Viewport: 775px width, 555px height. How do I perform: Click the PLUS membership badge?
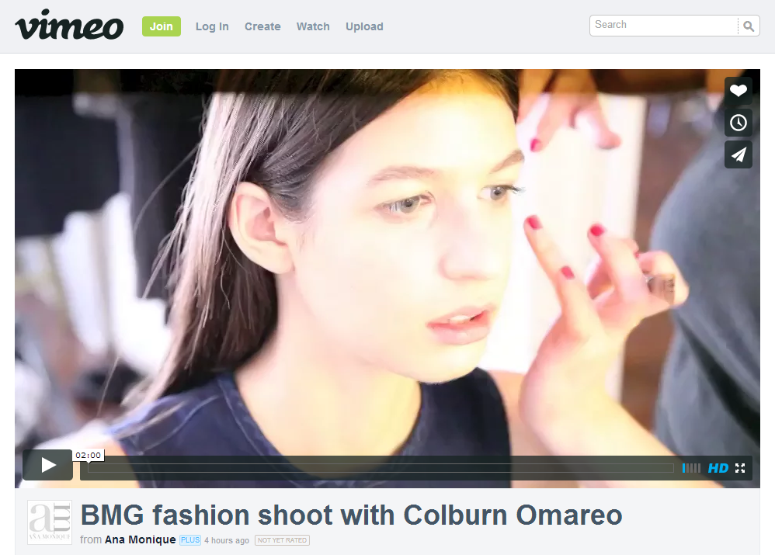189,540
